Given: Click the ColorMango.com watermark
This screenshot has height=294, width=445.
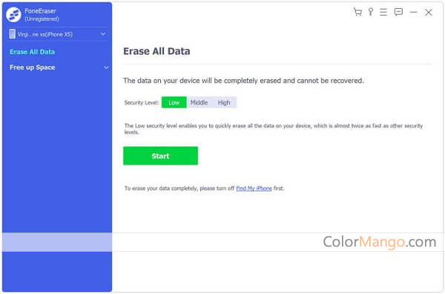Looking at the screenshot, I should pos(380,242).
